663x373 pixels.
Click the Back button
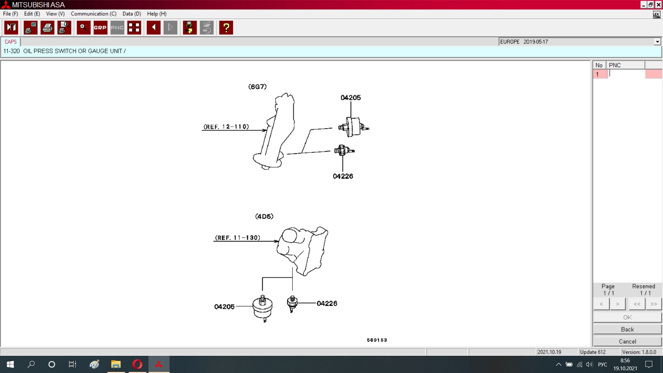[627, 329]
